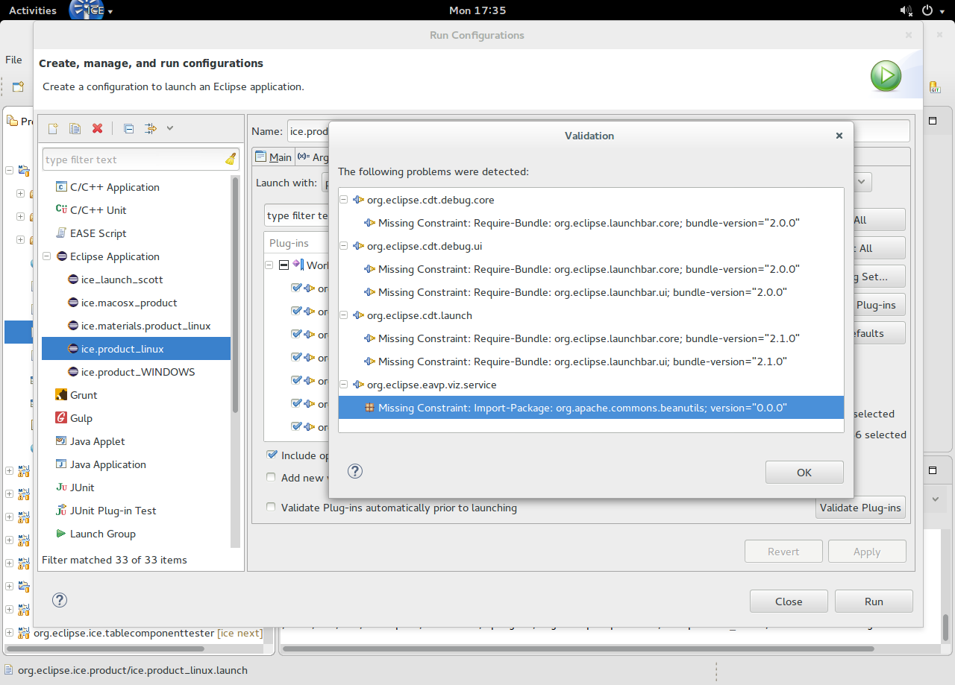Enable Validate Plug-ins automatically prior to launching
Image resolution: width=955 pixels, height=685 pixels.
272,508
